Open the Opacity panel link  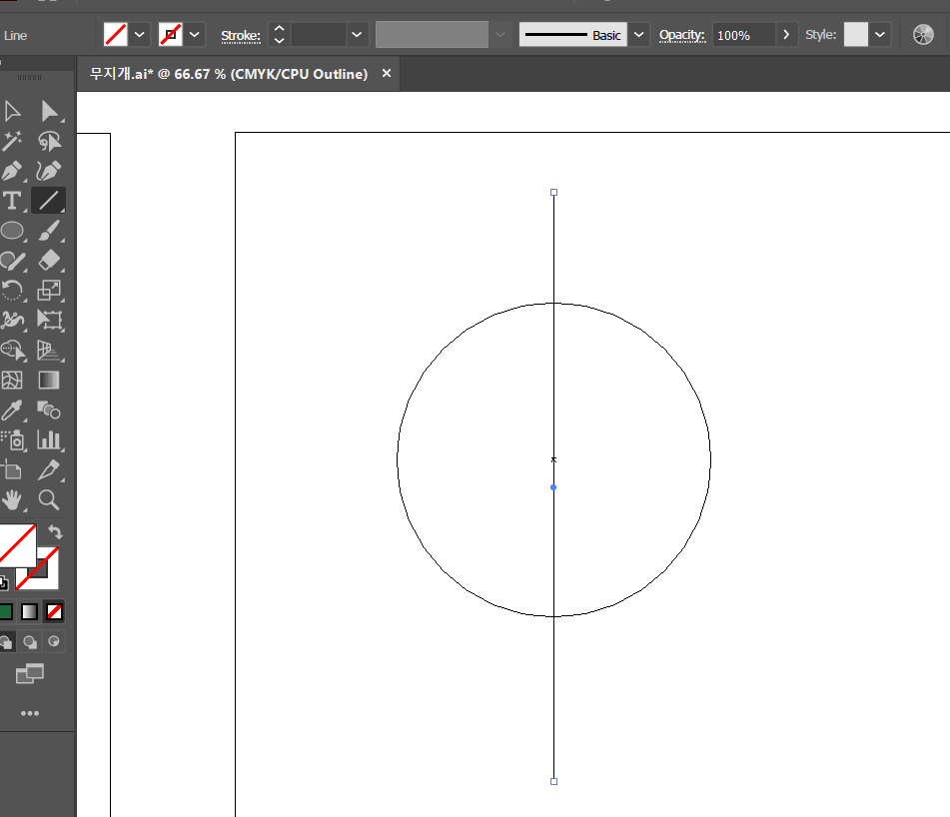click(682, 35)
